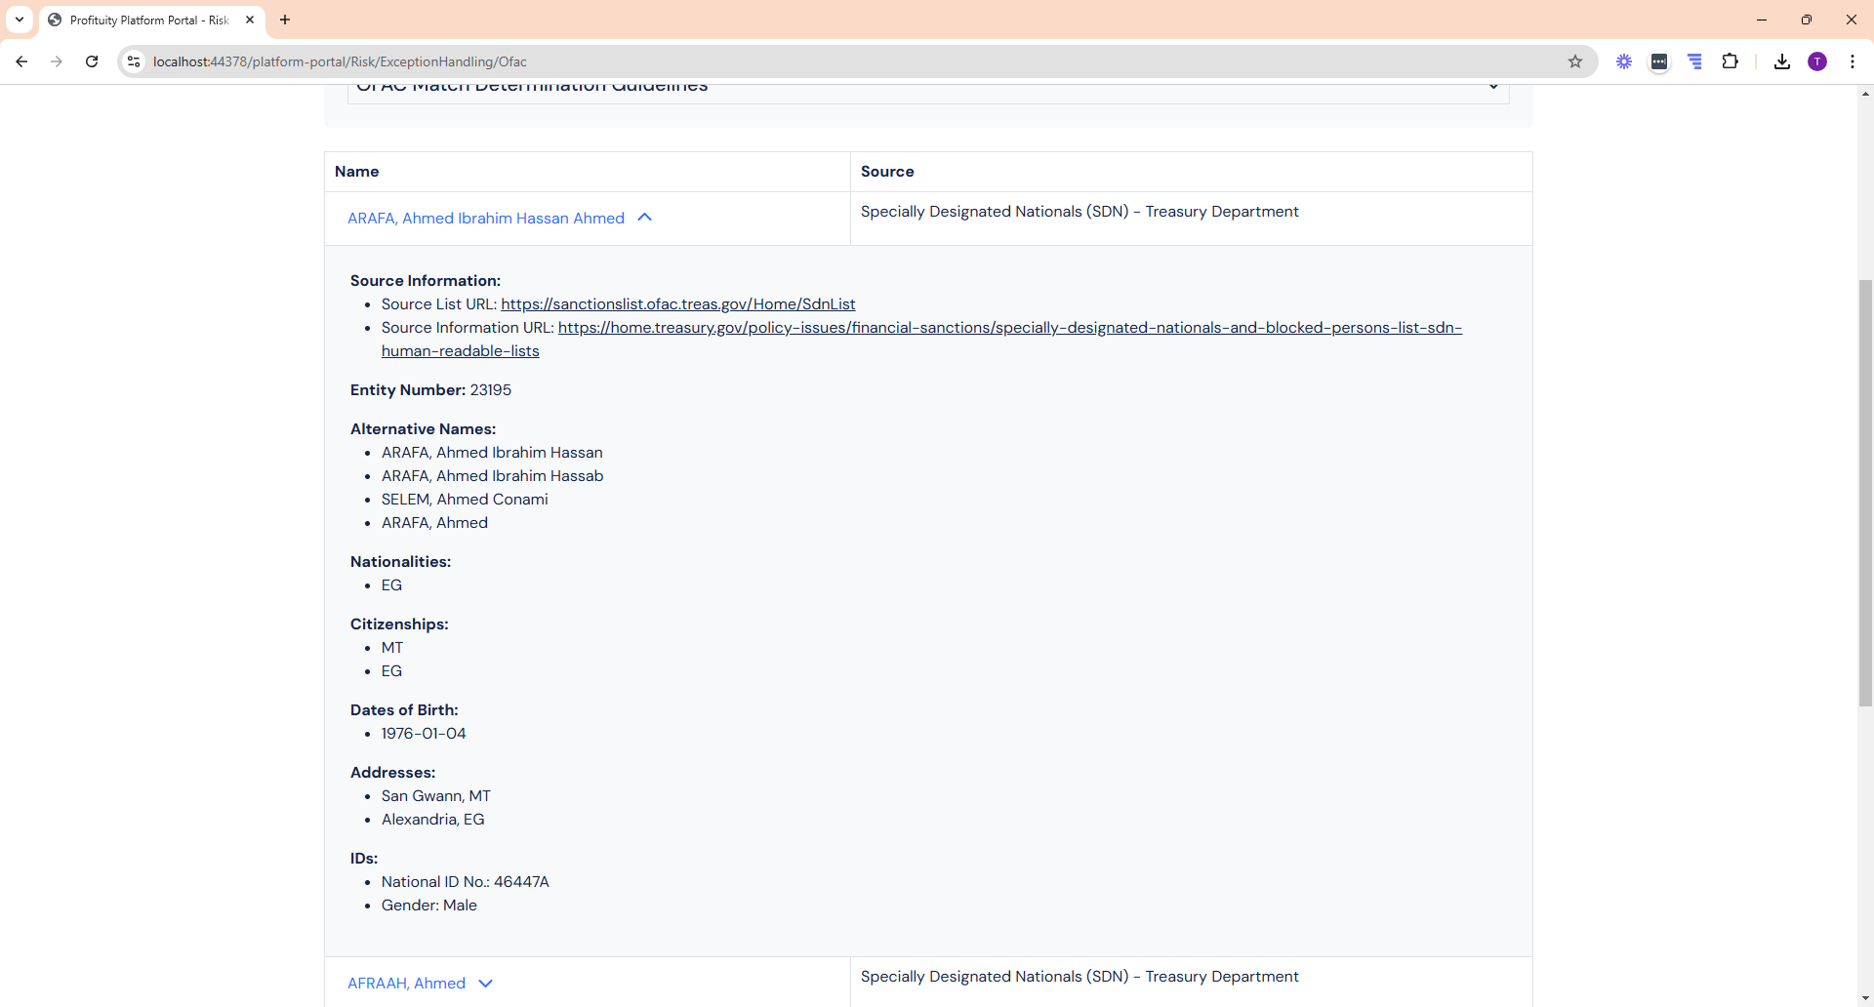Click the scrollbar down arrow
This screenshot has height=1007, width=1874.
[1865, 998]
